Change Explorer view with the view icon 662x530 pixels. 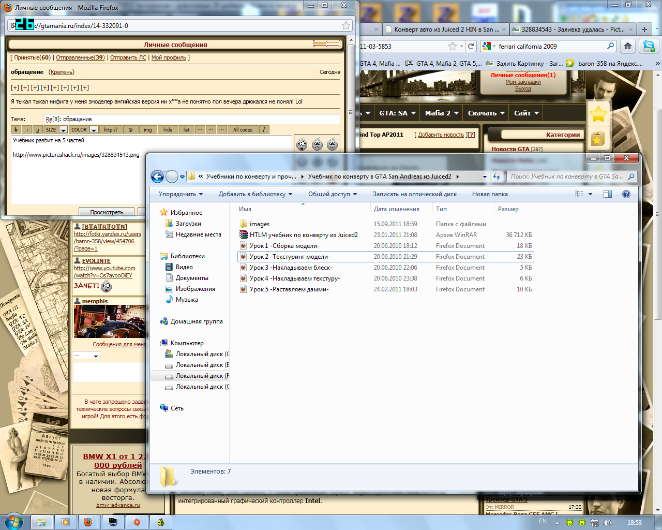tap(579, 194)
